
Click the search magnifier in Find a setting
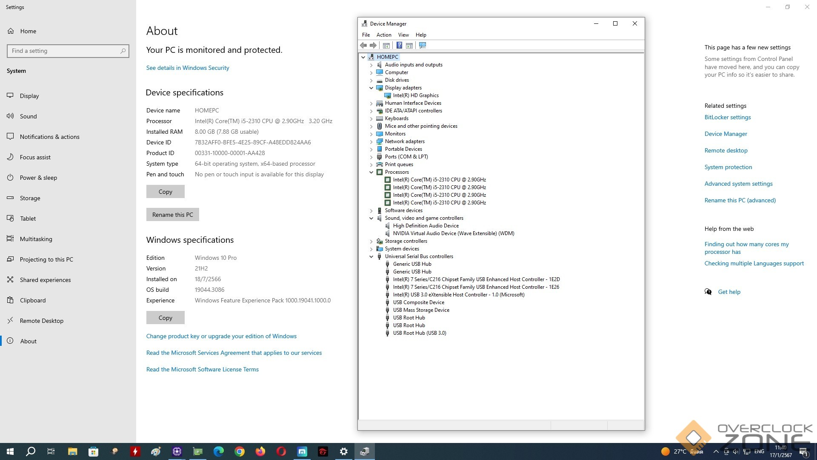123,51
